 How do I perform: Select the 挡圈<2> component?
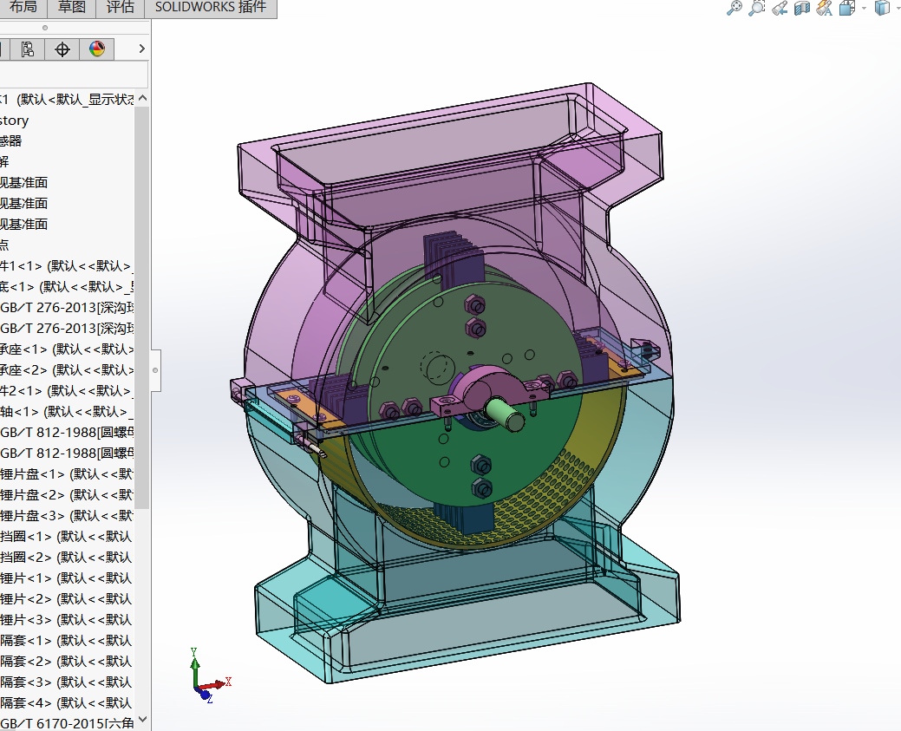click(67, 558)
